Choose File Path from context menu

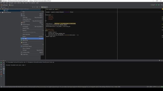tap(32, 50)
